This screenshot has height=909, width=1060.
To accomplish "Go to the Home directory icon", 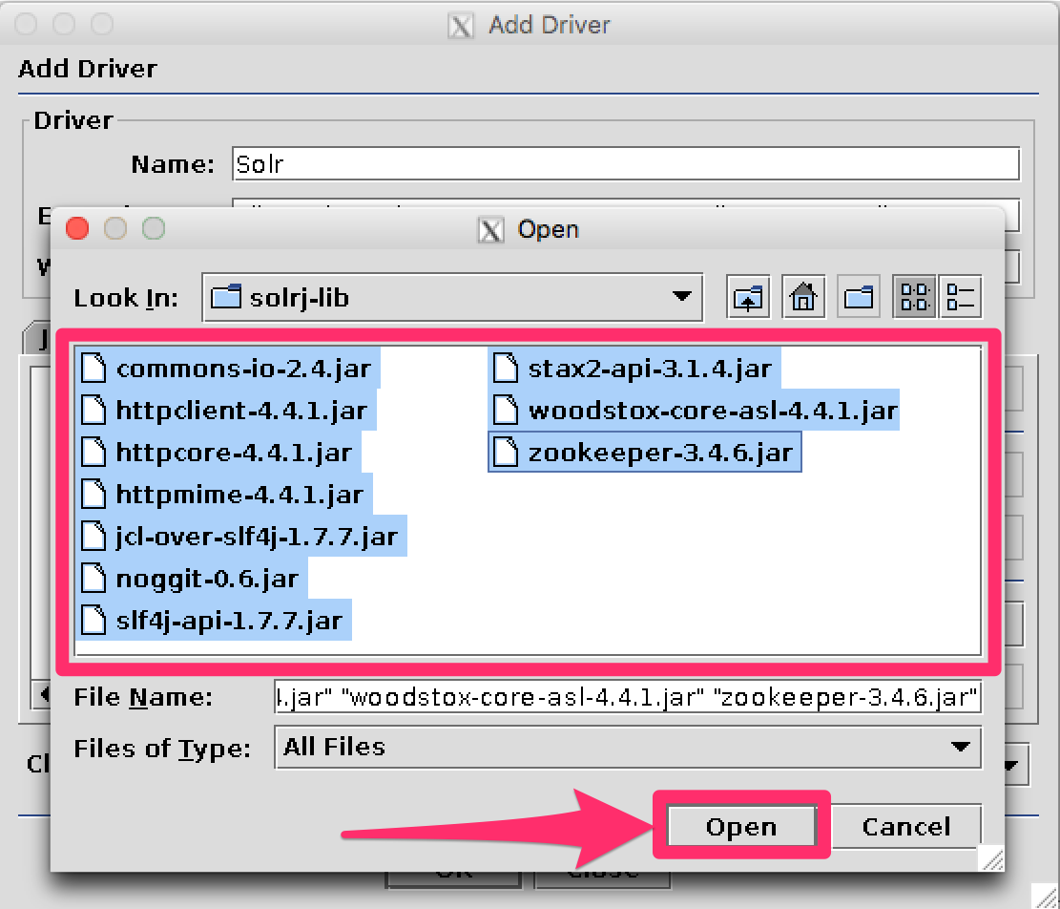I will tap(803, 298).
